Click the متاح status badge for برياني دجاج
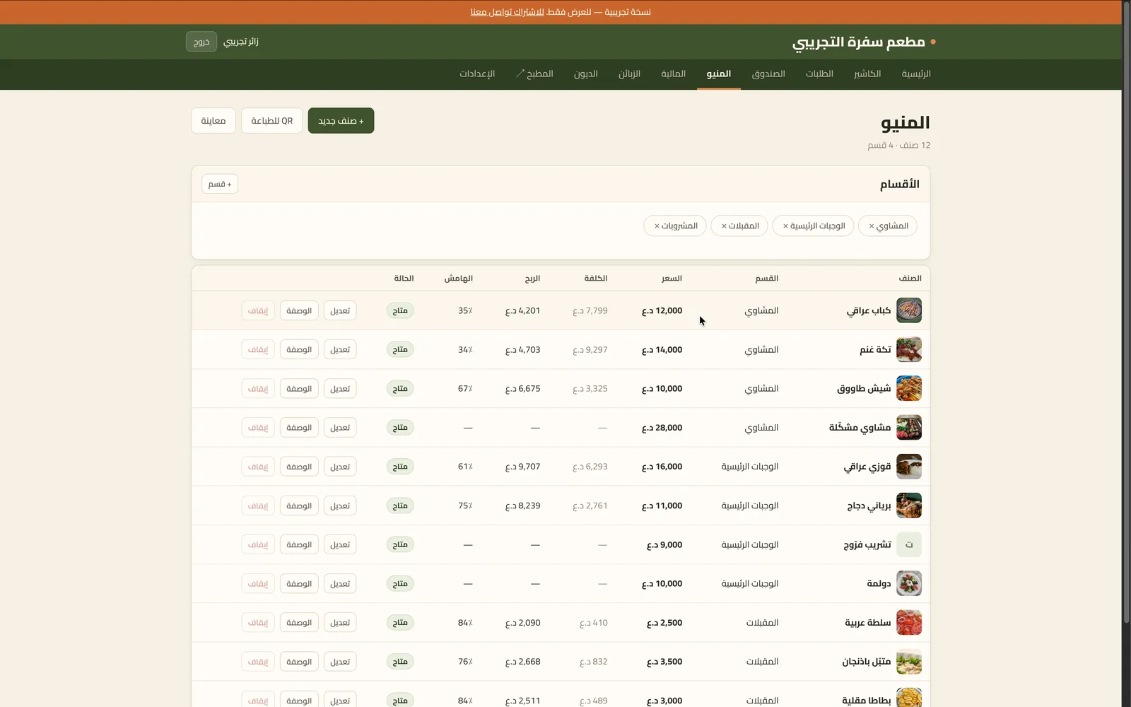The image size is (1131, 707). click(400, 506)
